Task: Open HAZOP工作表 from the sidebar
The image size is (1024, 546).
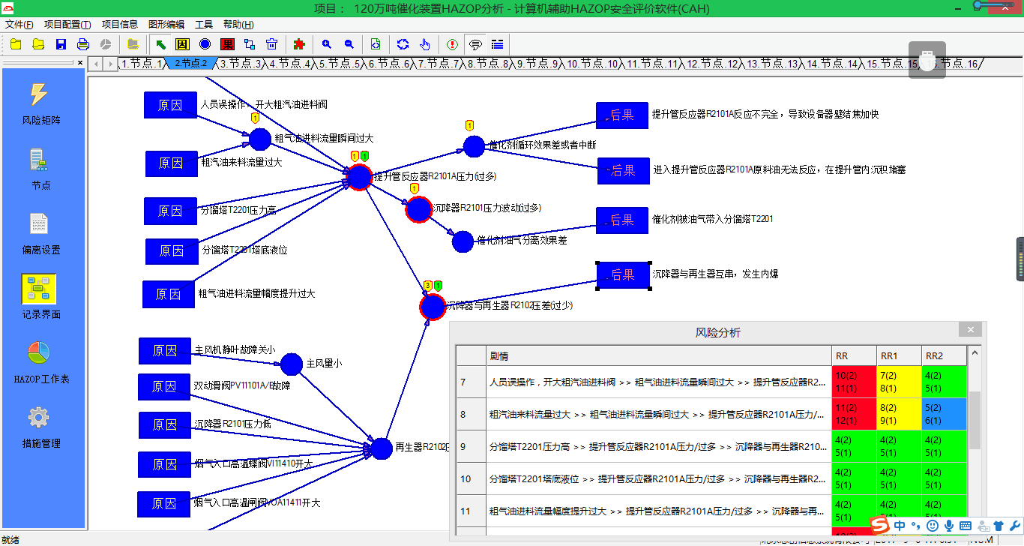Action: pos(41,363)
